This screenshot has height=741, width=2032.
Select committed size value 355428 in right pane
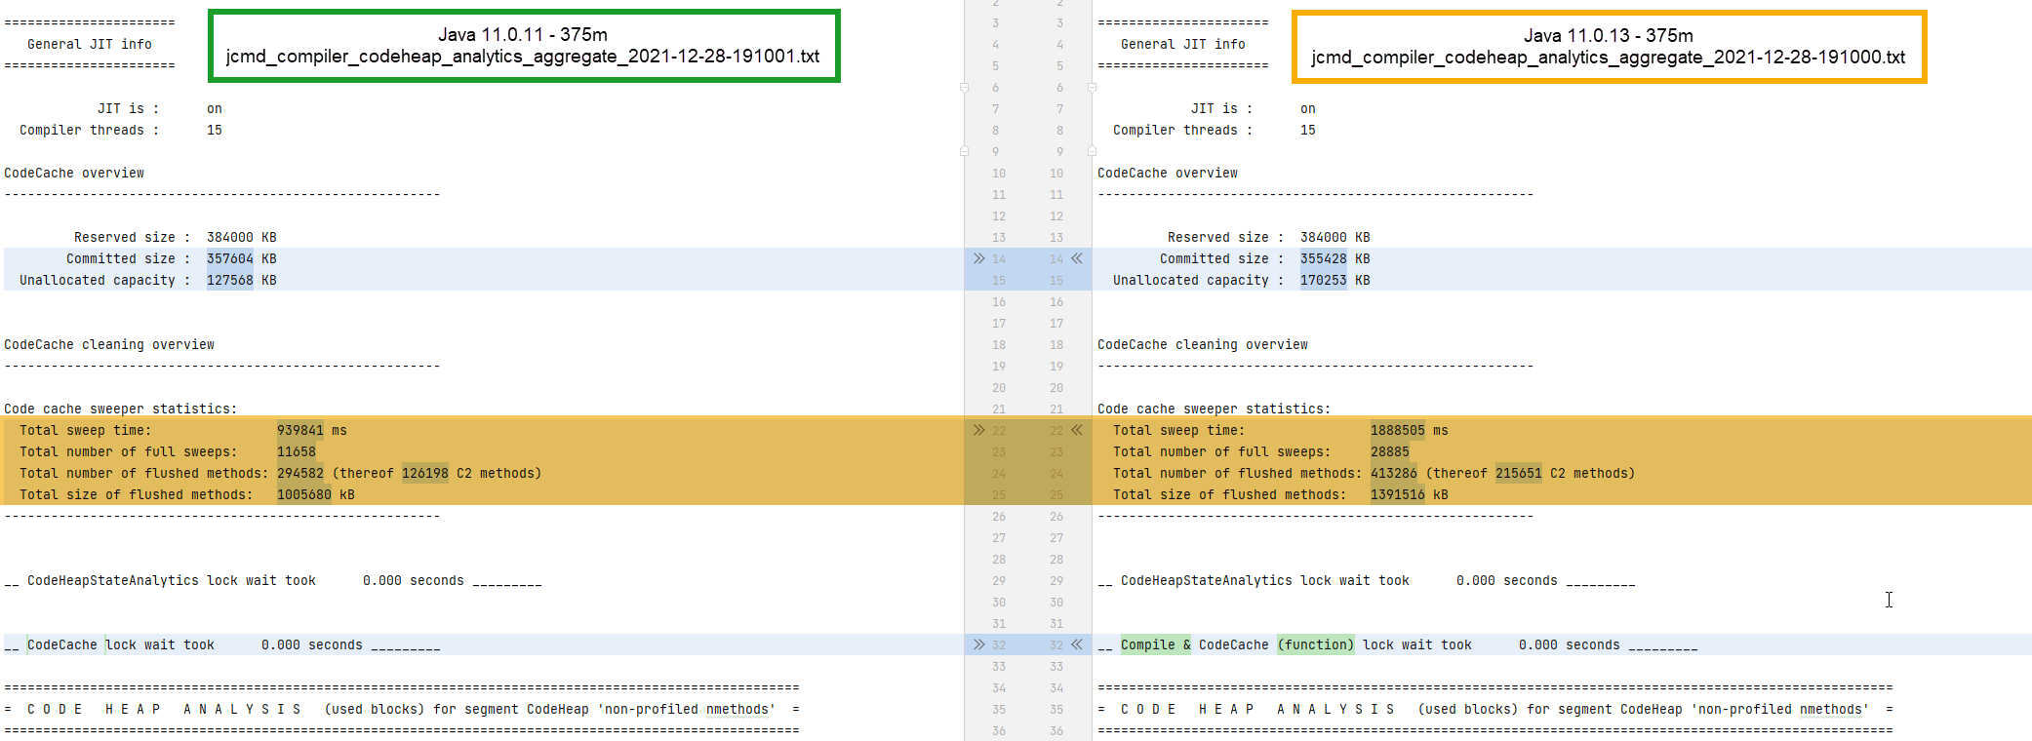tap(1324, 258)
